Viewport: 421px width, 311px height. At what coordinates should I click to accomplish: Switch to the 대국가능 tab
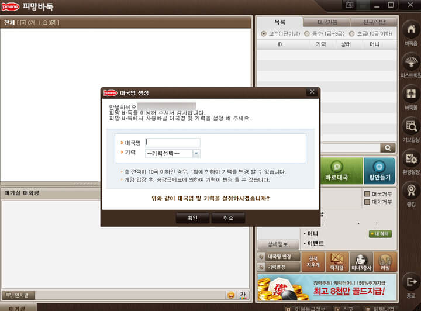pos(327,22)
